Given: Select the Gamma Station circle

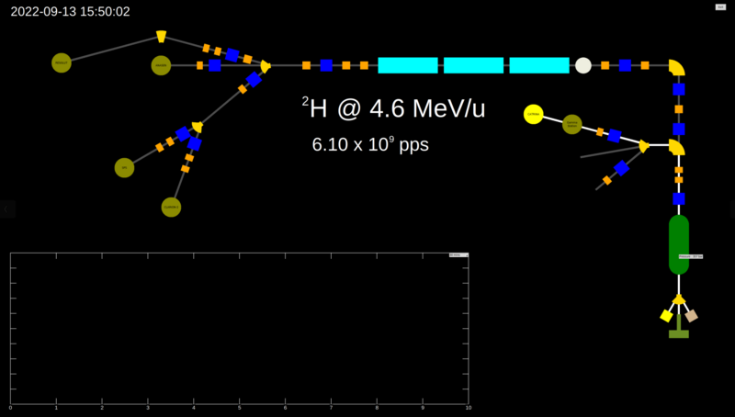Looking at the screenshot, I should 571,124.
